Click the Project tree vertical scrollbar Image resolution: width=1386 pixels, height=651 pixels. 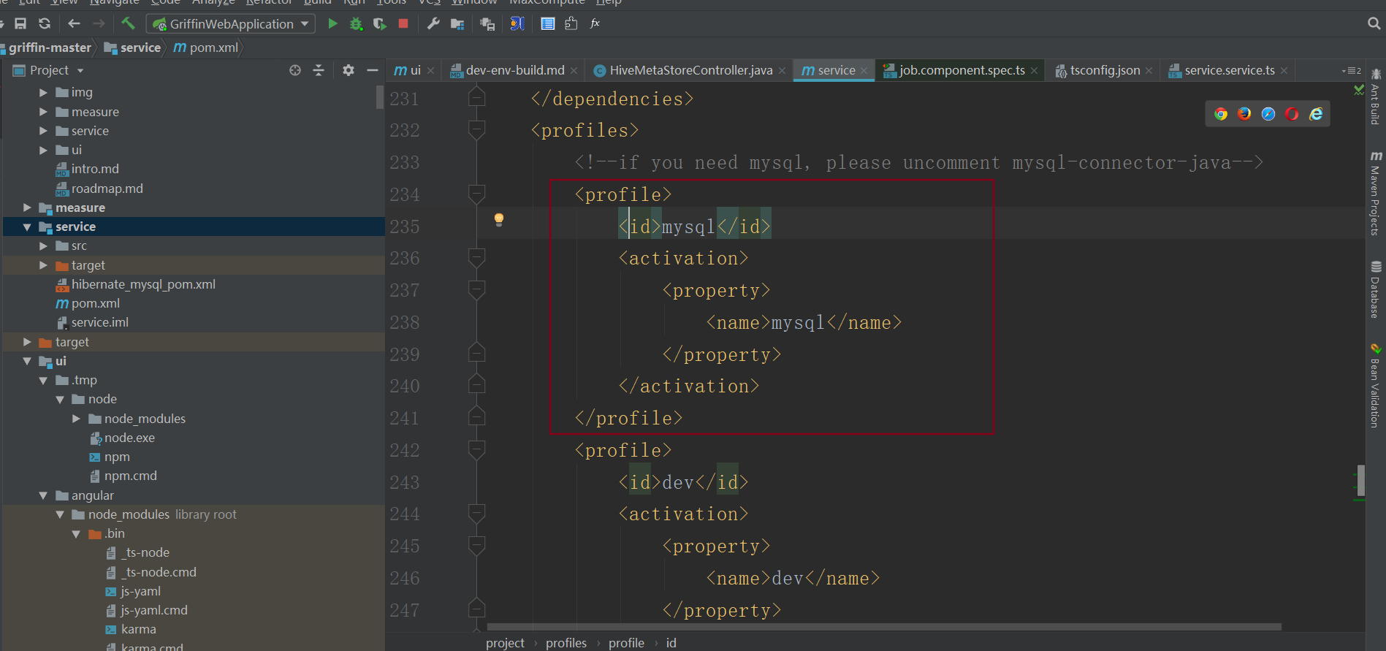tap(380, 97)
